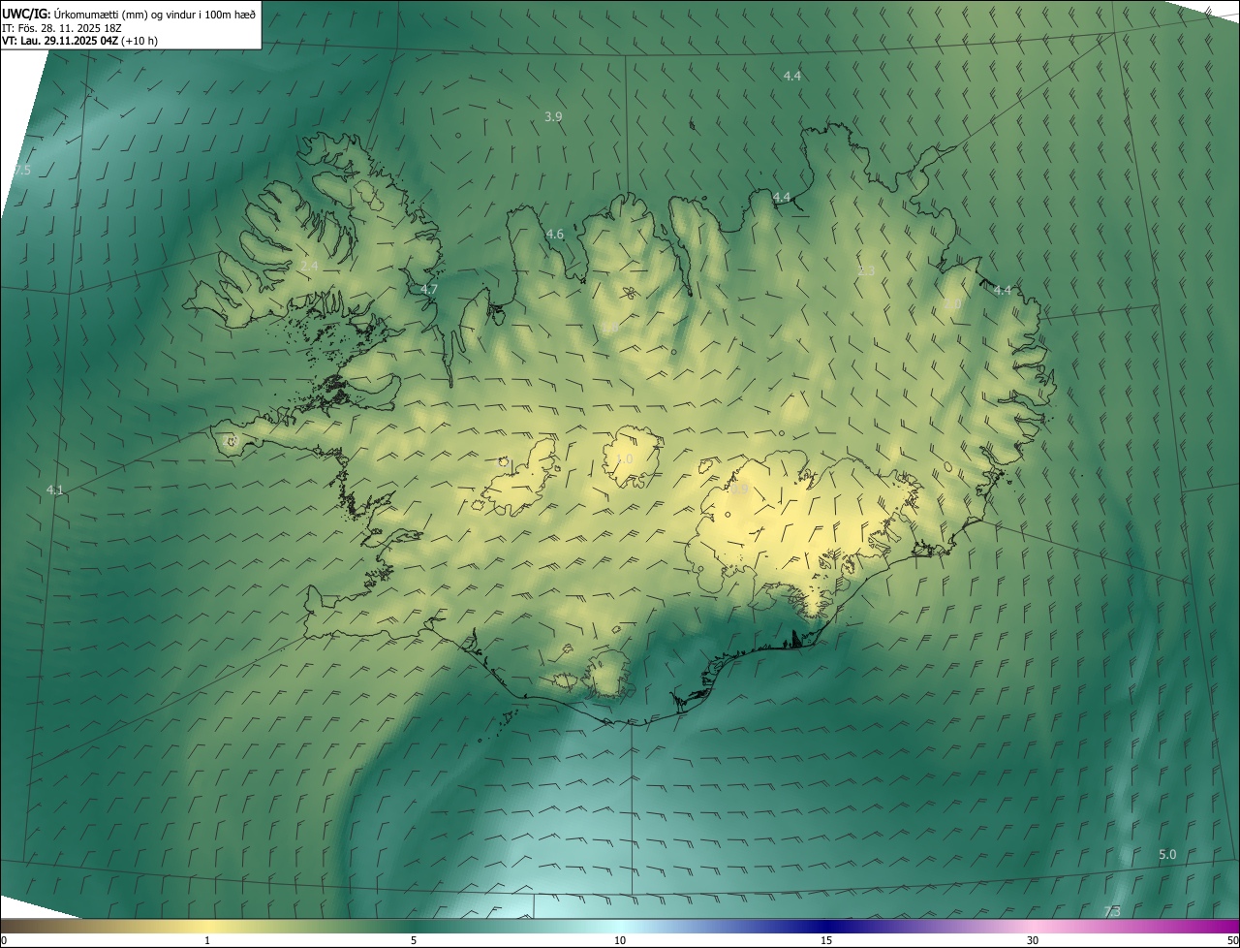Screen dimensions: 1240x948
Task: Click the '30' tick label on the colour scale
Action: (1033, 940)
